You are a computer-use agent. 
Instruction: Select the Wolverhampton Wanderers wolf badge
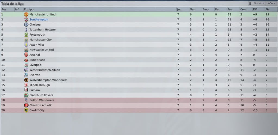pos(26,80)
